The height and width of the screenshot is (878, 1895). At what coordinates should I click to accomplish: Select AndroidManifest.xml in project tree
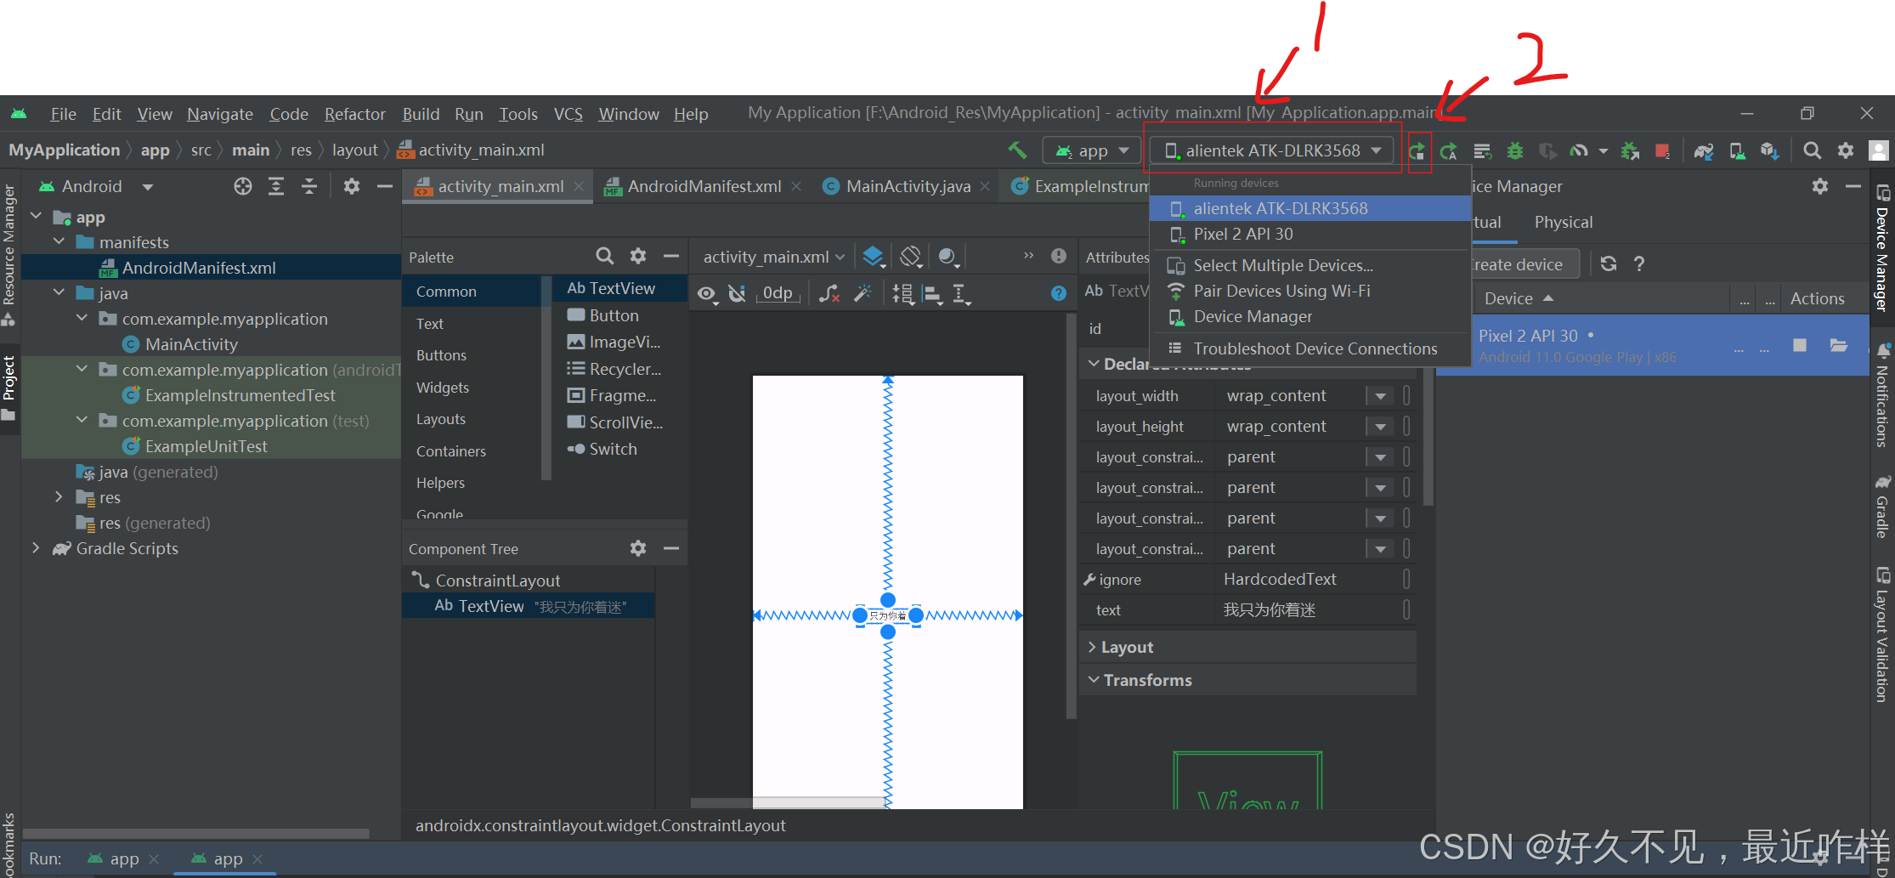click(x=211, y=268)
